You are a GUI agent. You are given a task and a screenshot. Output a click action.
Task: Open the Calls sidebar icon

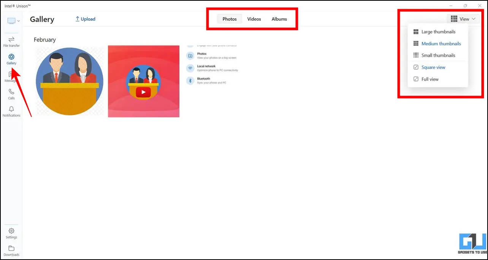coord(11,94)
